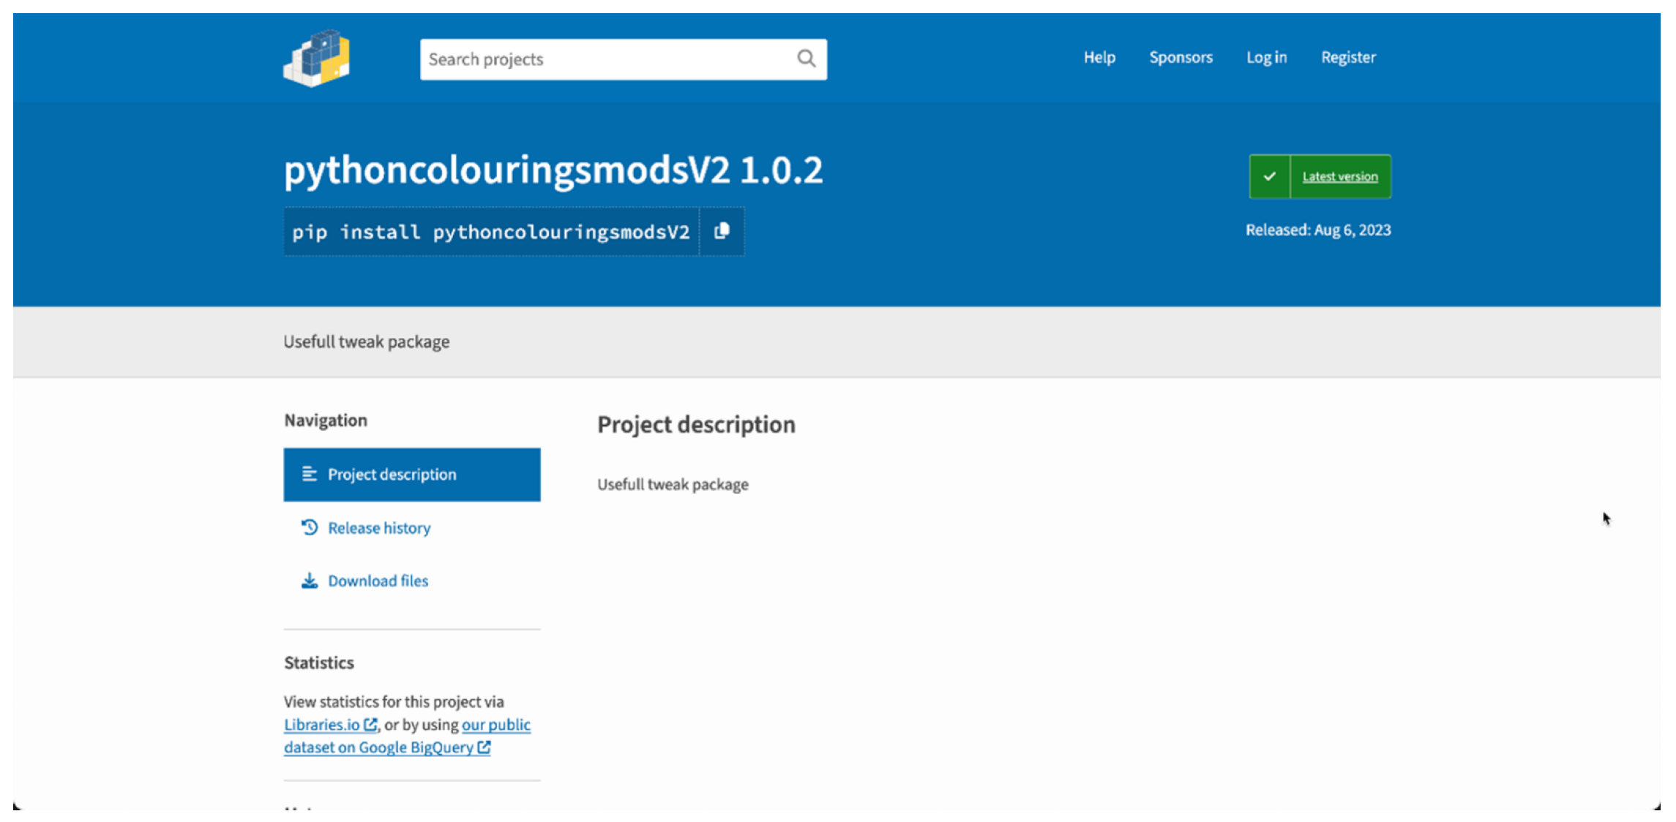Image resolution: width=1676 pixels, height=822 pixels.
Task: Click the Released: Aug 6, 2023 text
Action: pos(1318,230)
